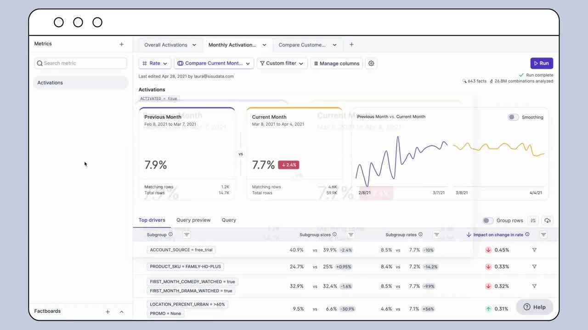
Task: Enable the Group rows toggle
Action: (x=488, y=220)
